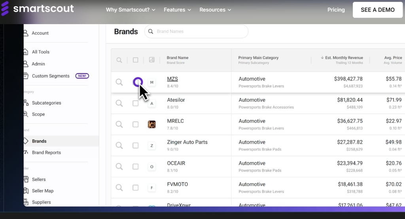The height and width of the screenshot is (219, 405).
Task: Click the MZS brand letter avatar
Action: tap(151, 82)
